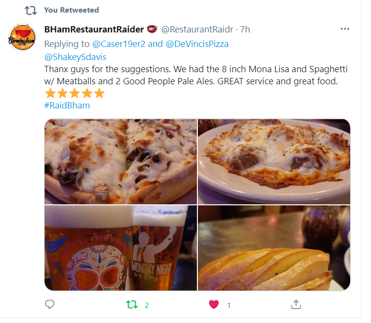Image resolution: width=371 pixels, height=323 pixels.
Task: Open the #RaidBham hashtag
Action: (x=67, y=106)
